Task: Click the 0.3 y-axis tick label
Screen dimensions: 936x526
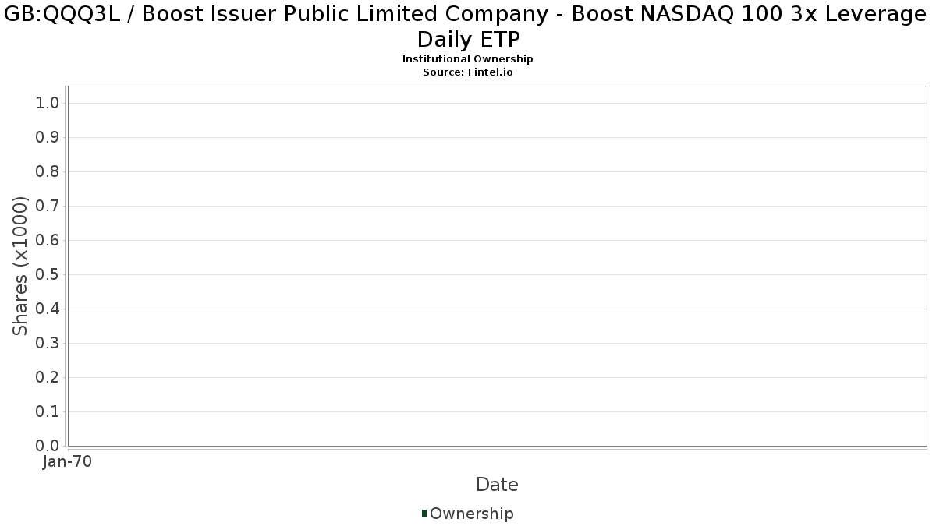Action: 48,344
